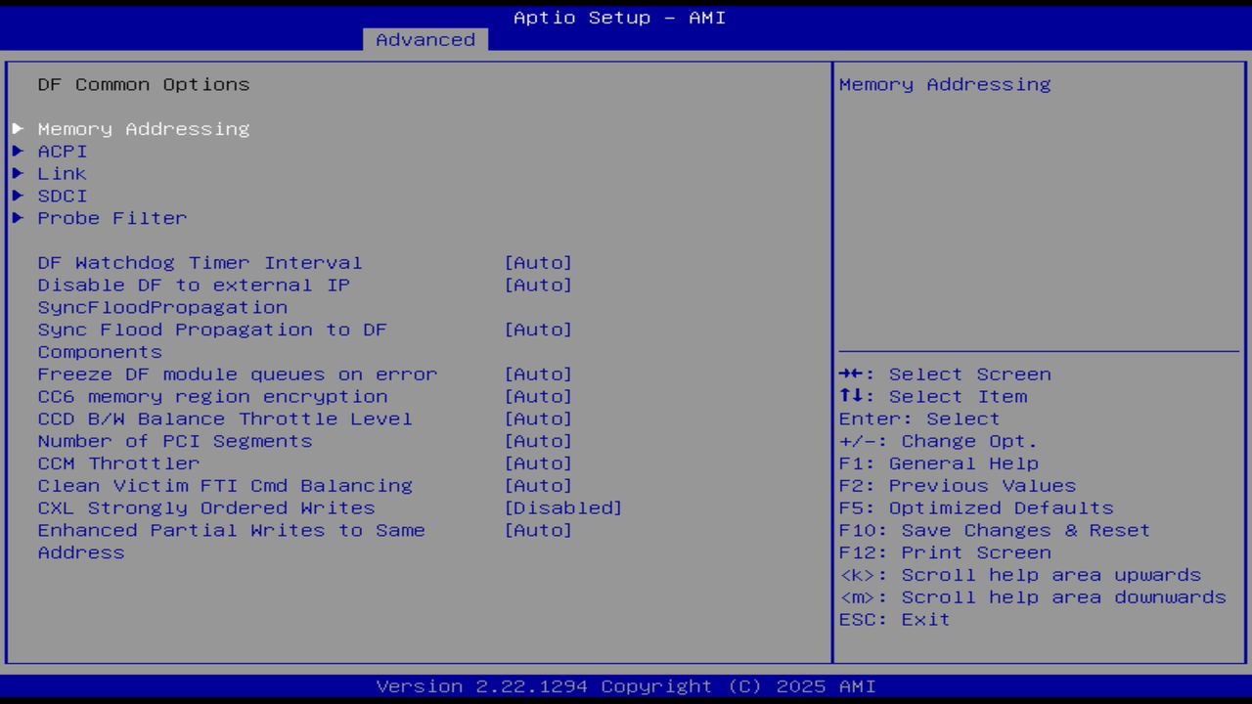
Task: Switch to the Advanced tab
Action: (x=425, y=39)
